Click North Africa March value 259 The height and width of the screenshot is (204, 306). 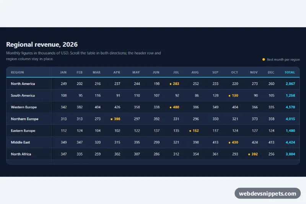(x=98, y=154)
